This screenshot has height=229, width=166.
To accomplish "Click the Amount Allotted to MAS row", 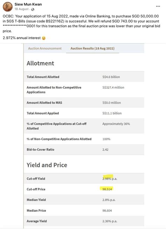I will (84, 103).
